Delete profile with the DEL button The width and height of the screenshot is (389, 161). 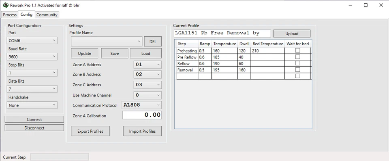(x=153, y=42)
